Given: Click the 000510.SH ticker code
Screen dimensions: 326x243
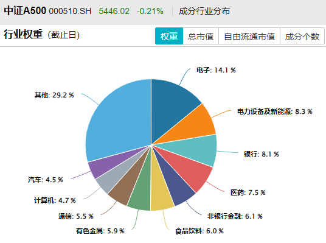Looking at the screenshot, I should pyautogui.click(x=71, y=11).
